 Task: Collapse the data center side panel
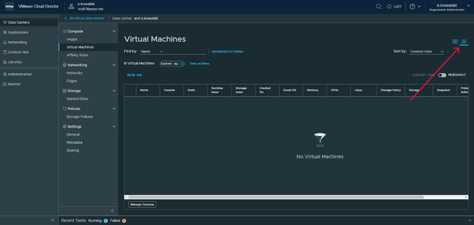pos(112,210)
